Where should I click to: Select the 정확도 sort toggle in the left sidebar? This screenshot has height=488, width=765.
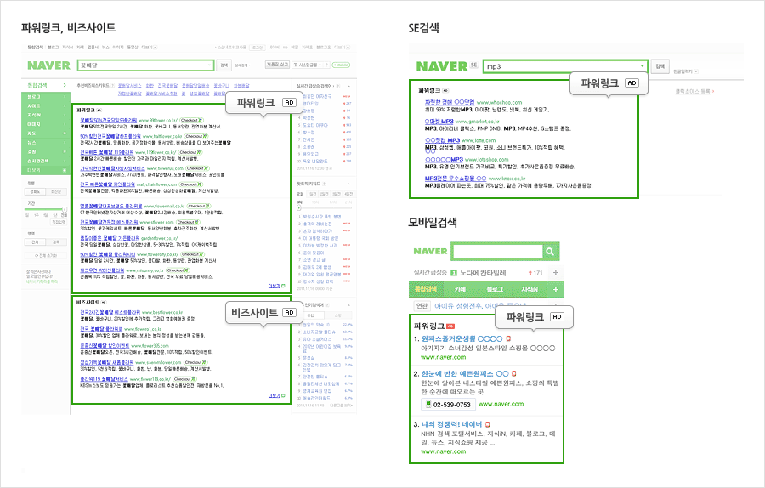[35, 192]
